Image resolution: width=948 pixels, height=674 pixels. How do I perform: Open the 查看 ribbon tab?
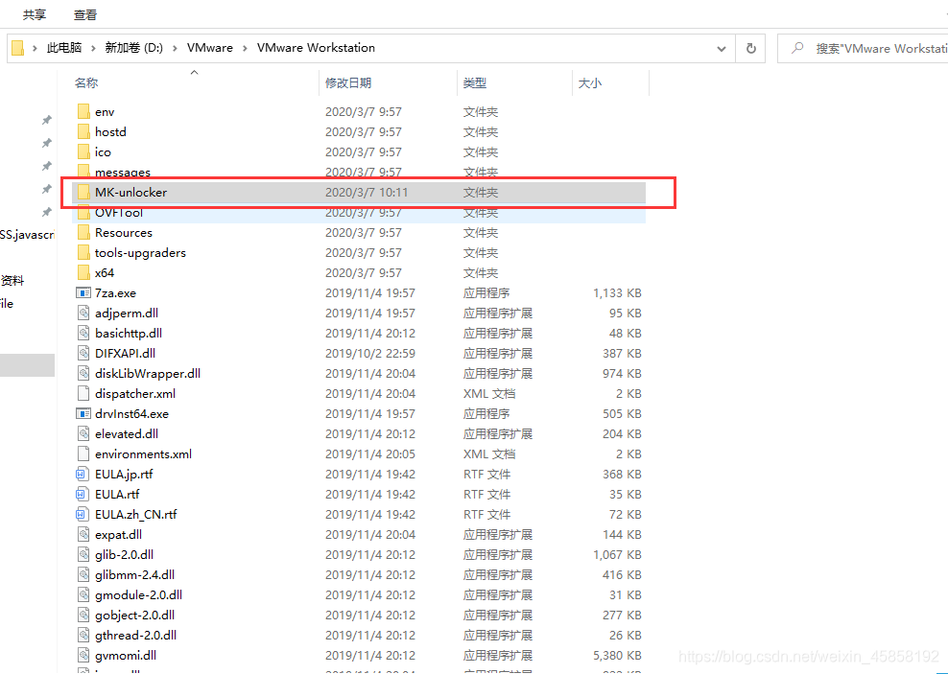pos(85,14)
